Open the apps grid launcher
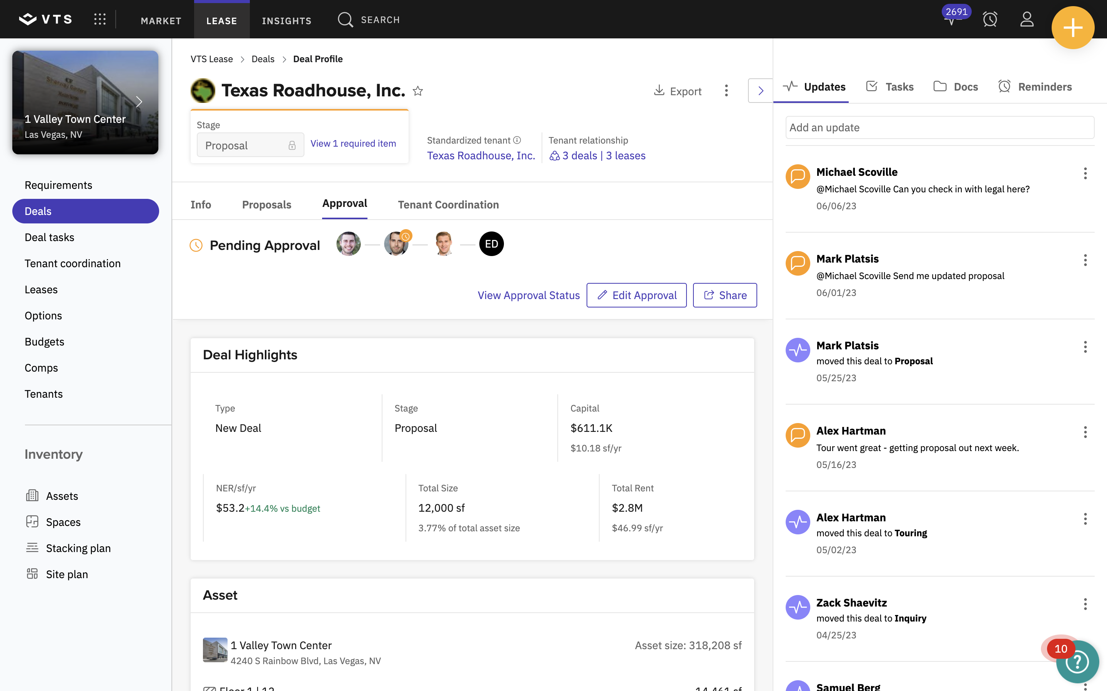1107x691 pixels. (100, 19)
